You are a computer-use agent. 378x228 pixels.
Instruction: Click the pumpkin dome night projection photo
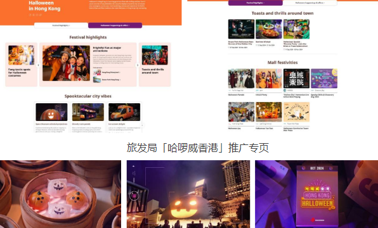188,194
